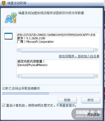Click the 拒绝 button

pos(67,100)
